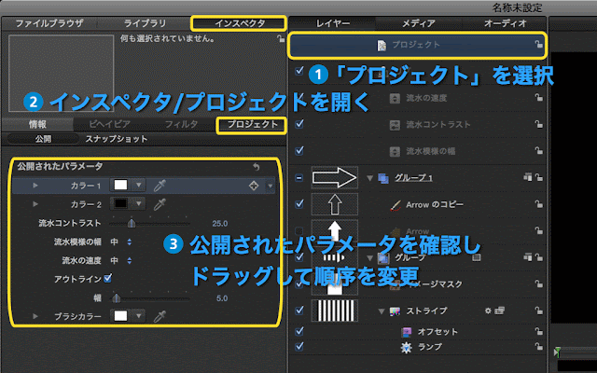Toggle the lock on the 流水コントラスト layer row
The height and width of the screenshot is (373, 597).
[539, 124]
